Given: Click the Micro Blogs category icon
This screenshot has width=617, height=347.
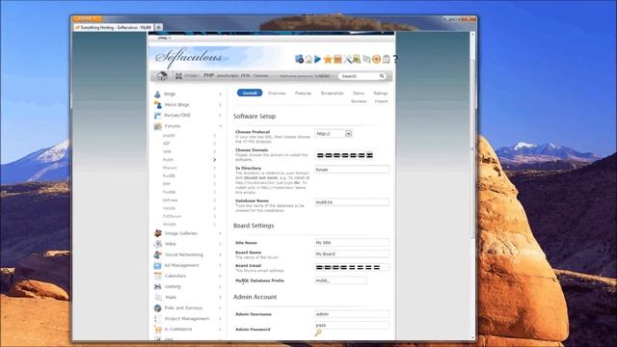Looking at the screenshot, I should [158, 105].
